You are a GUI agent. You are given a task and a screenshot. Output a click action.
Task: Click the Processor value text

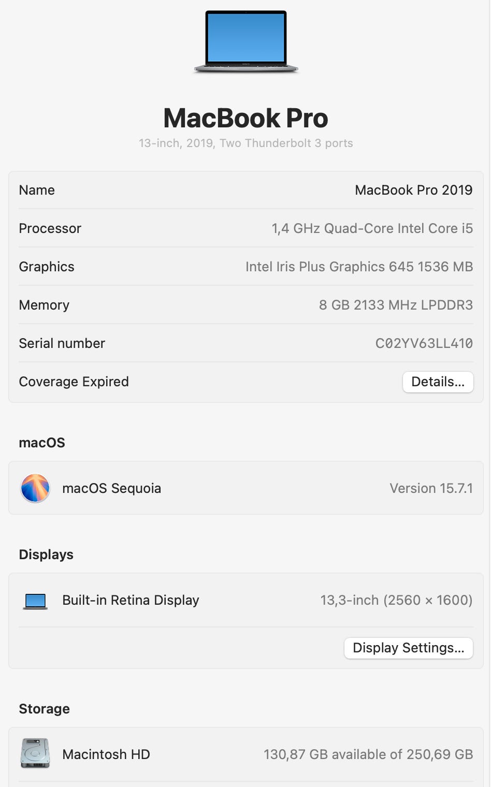pyautogui.click(x=372, y=228)
